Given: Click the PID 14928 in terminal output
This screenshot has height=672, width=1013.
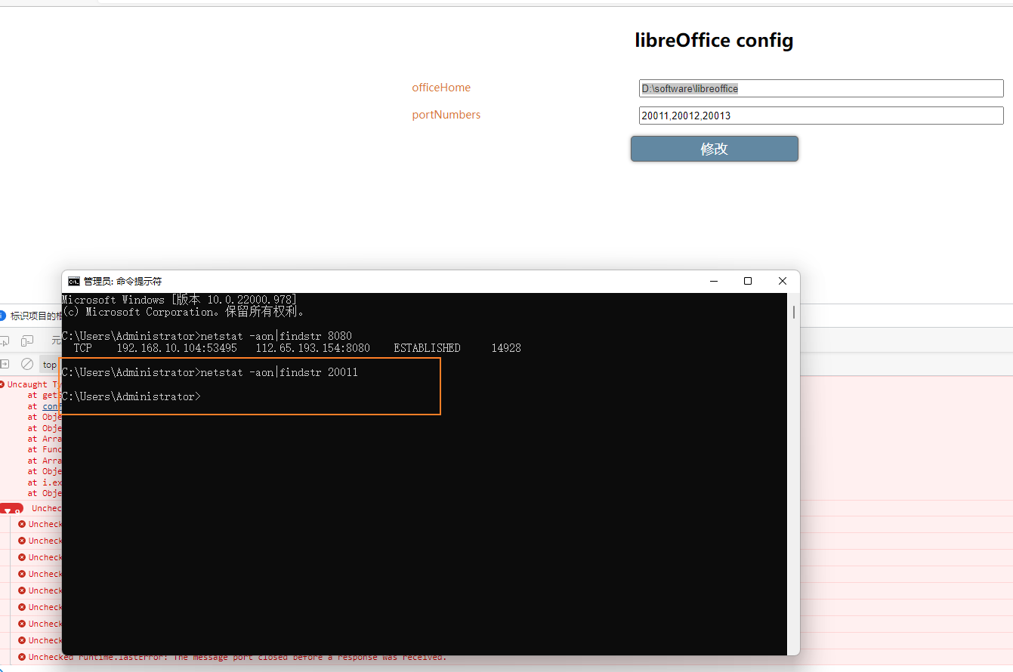Looking at the screenshot, I should tap(506, 348).
